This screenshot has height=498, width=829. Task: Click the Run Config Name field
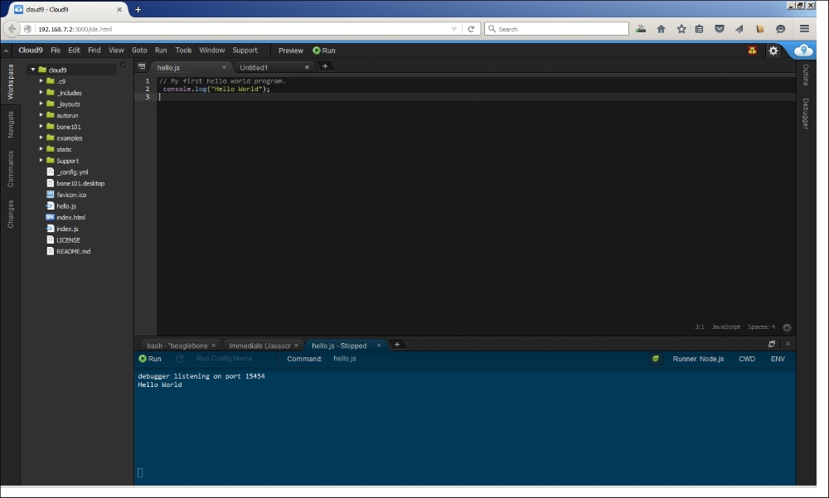coord(225,359)
